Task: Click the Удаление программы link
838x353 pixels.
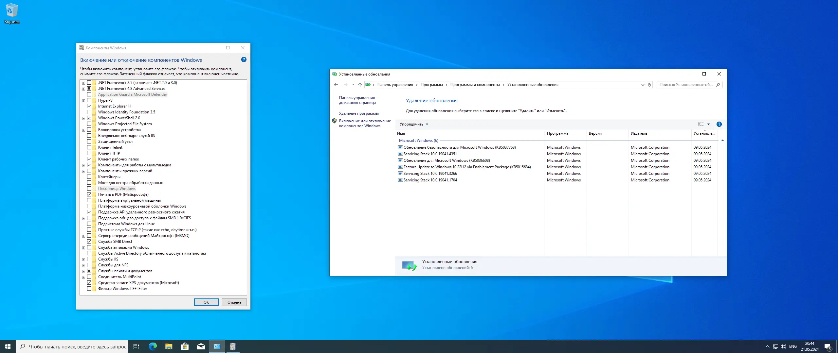Action: 359,113
